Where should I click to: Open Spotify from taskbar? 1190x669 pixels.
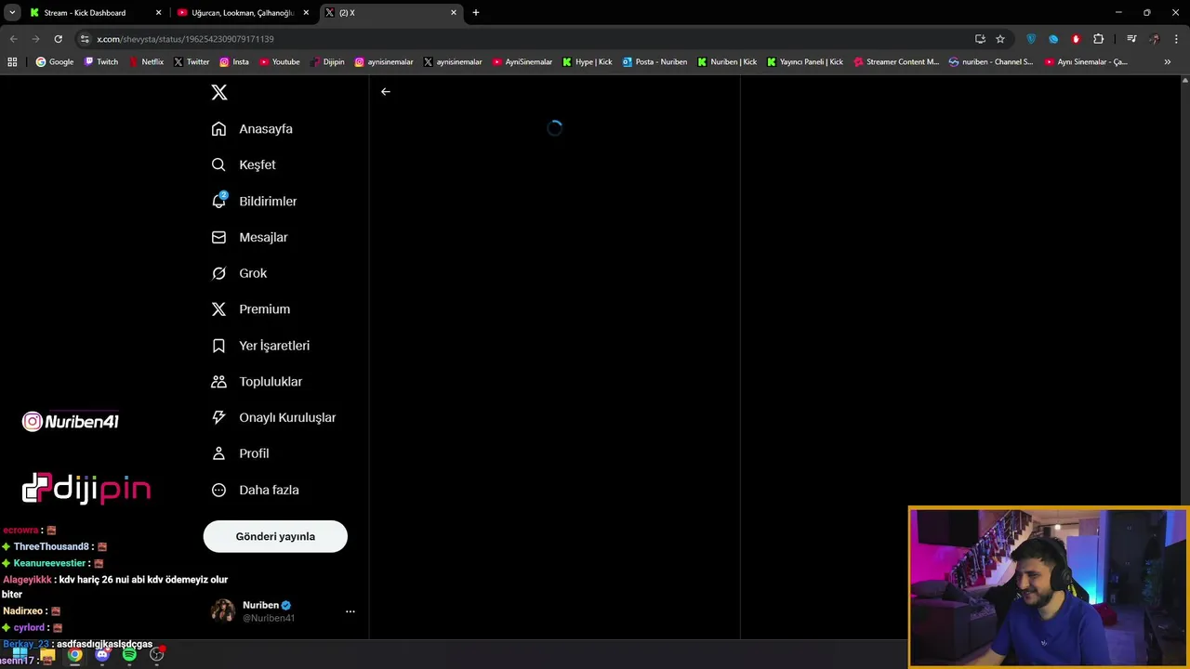coord(129,654)
